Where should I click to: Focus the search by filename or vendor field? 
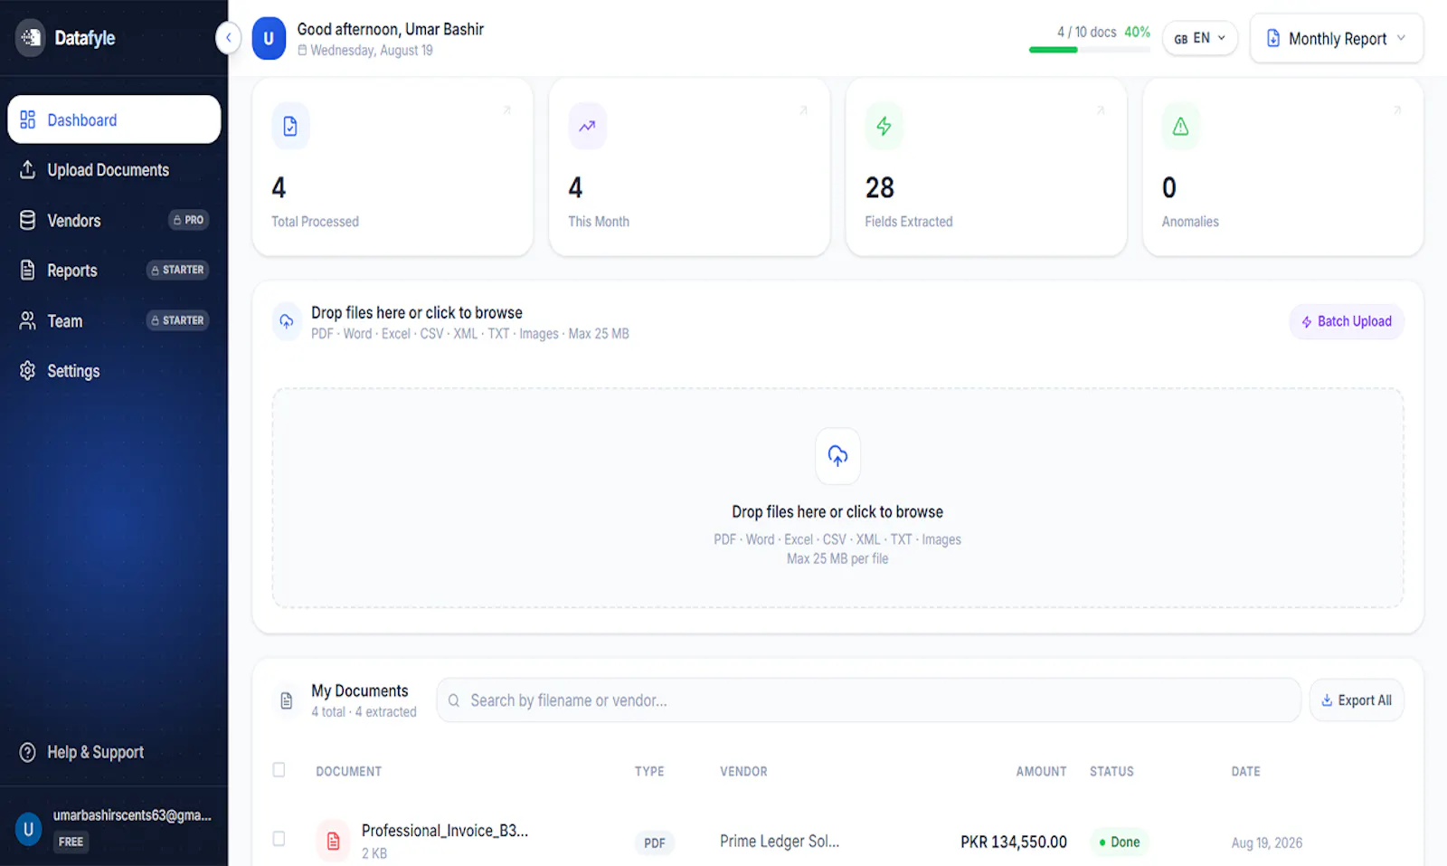tap(868, 700)
